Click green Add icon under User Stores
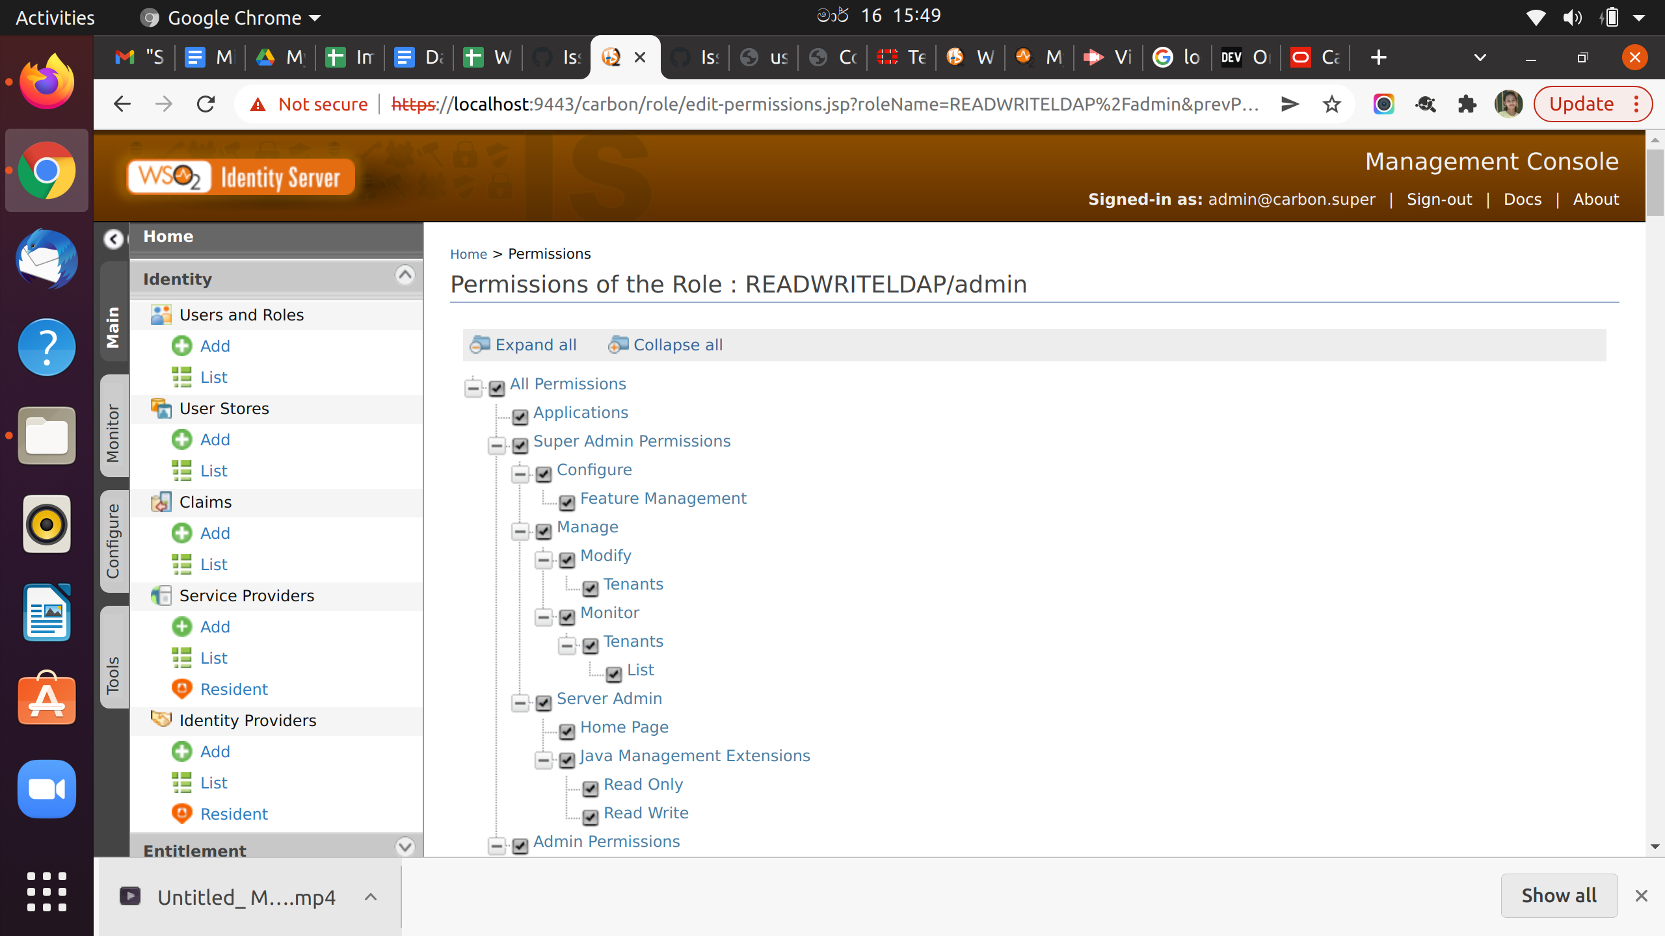 (181, 439)
